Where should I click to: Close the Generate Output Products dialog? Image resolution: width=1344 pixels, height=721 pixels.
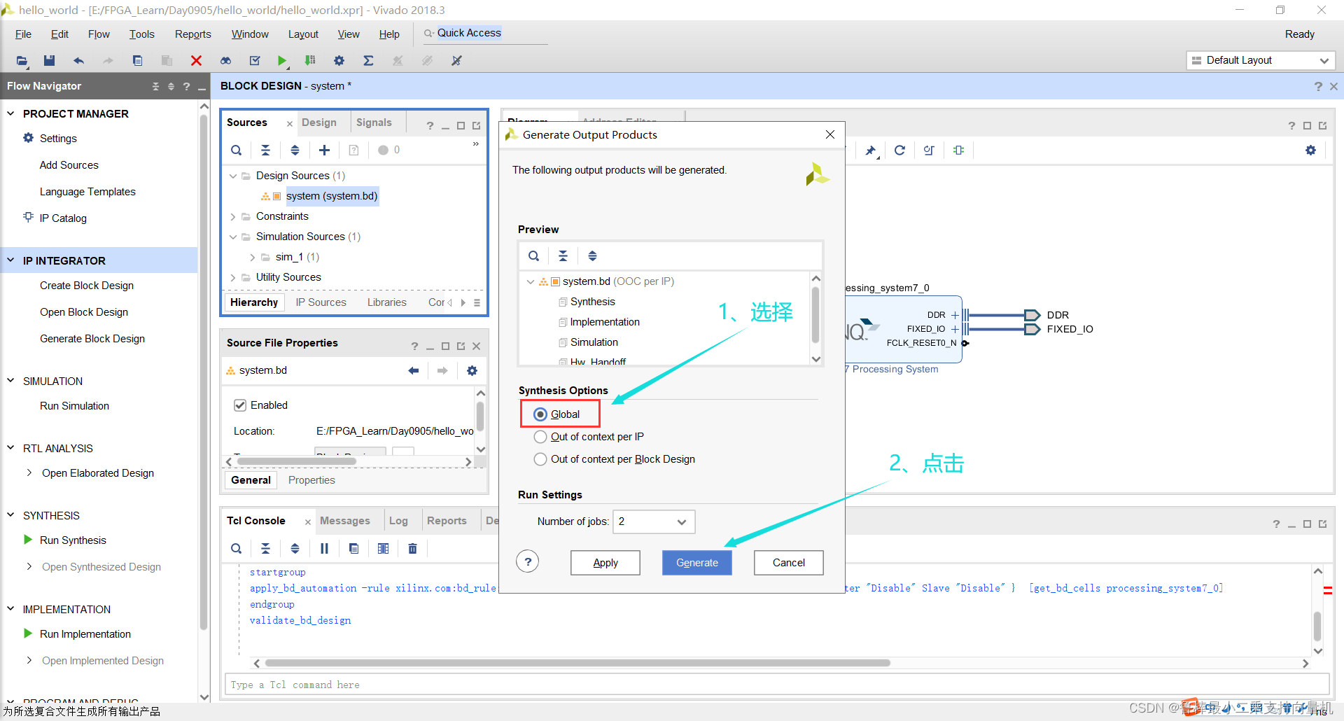[830, 134]
